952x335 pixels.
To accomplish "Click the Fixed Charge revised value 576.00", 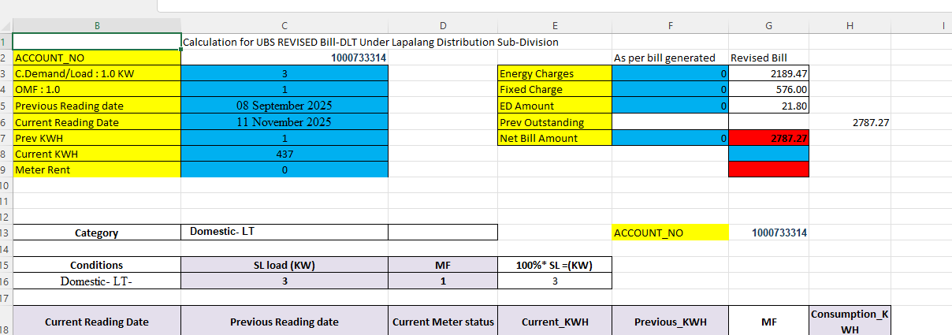I will click(768, 90).
